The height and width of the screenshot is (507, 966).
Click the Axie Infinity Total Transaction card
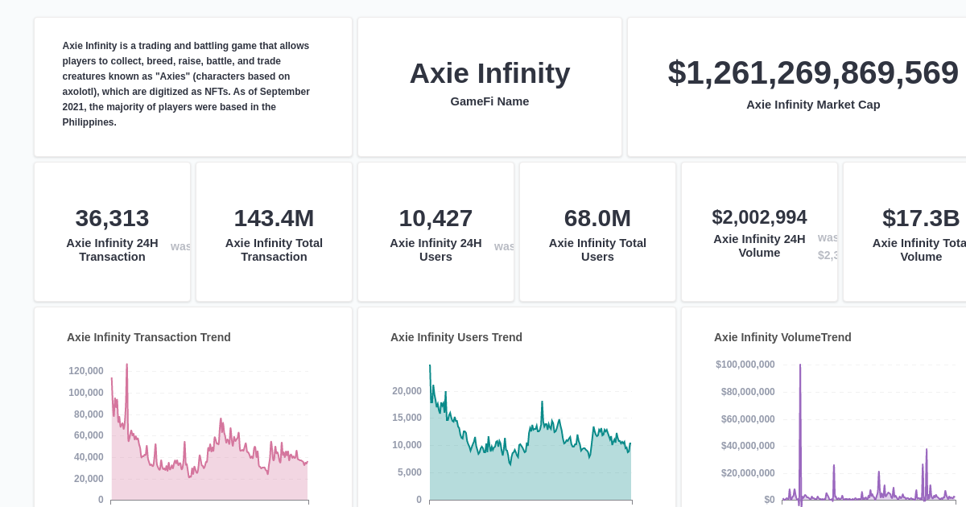(x=274, y=231)
